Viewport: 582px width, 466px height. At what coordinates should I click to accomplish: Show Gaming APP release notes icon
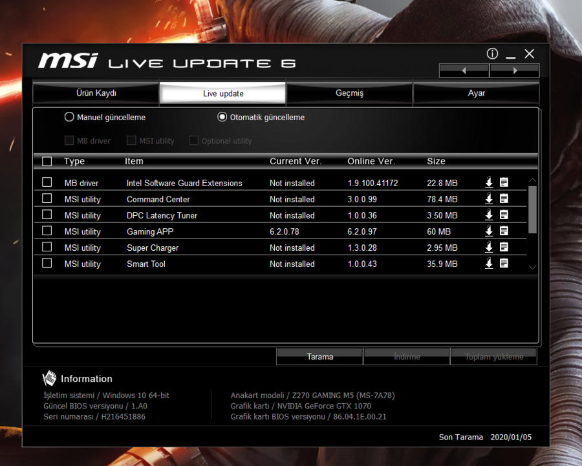tap(504, 231)
